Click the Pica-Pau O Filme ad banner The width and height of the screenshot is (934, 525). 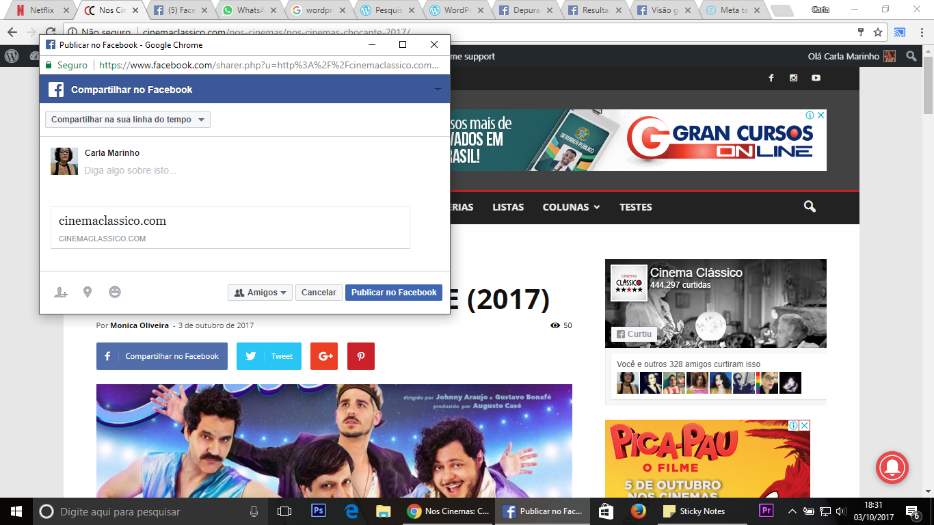[x=708, y=459]
